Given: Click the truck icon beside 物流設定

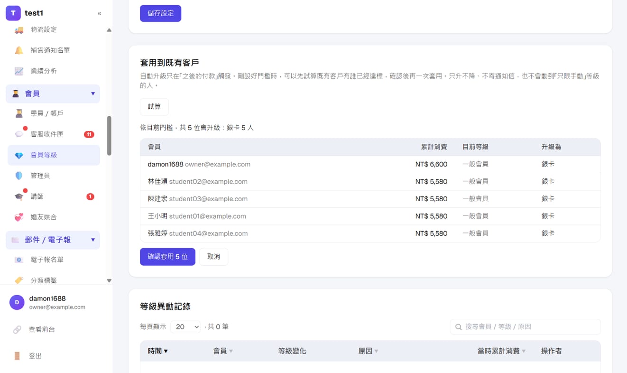Looking at the screenshot, I should pos(19,30).
